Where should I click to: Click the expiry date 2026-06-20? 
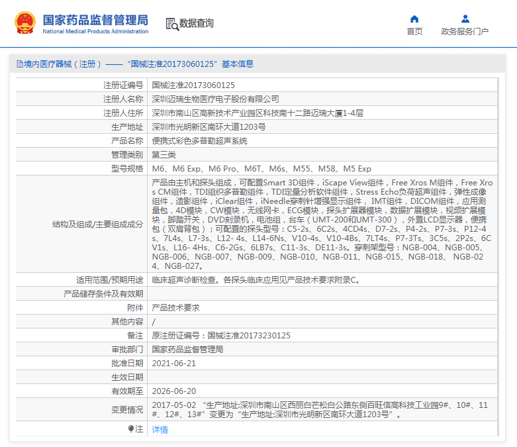[173, 391]
